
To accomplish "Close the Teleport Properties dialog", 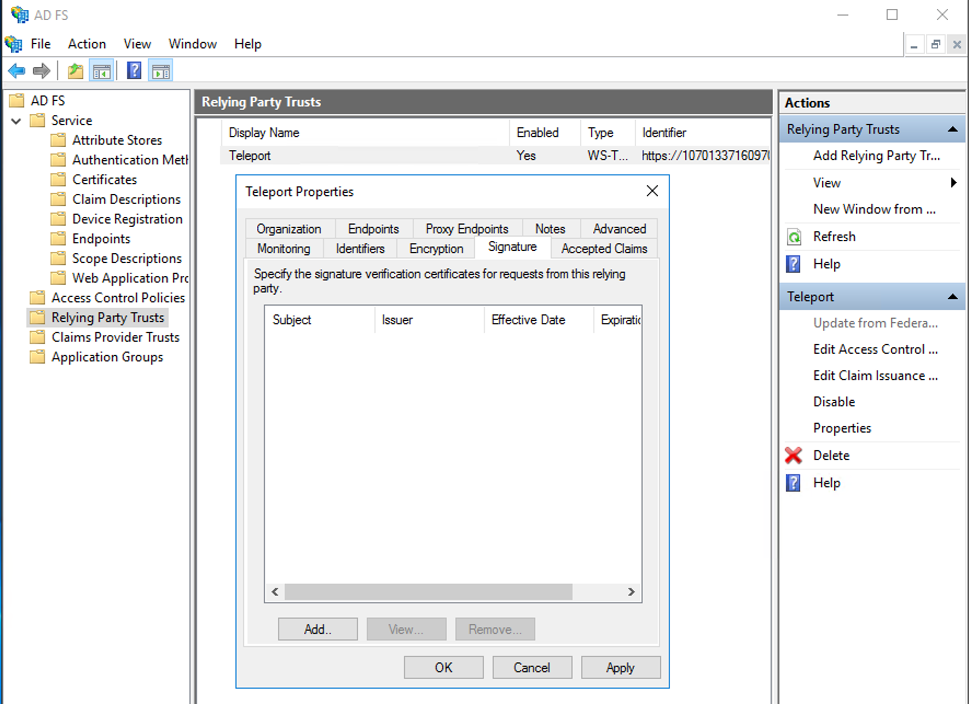I will pyautogui.click(x=652, y=191).
